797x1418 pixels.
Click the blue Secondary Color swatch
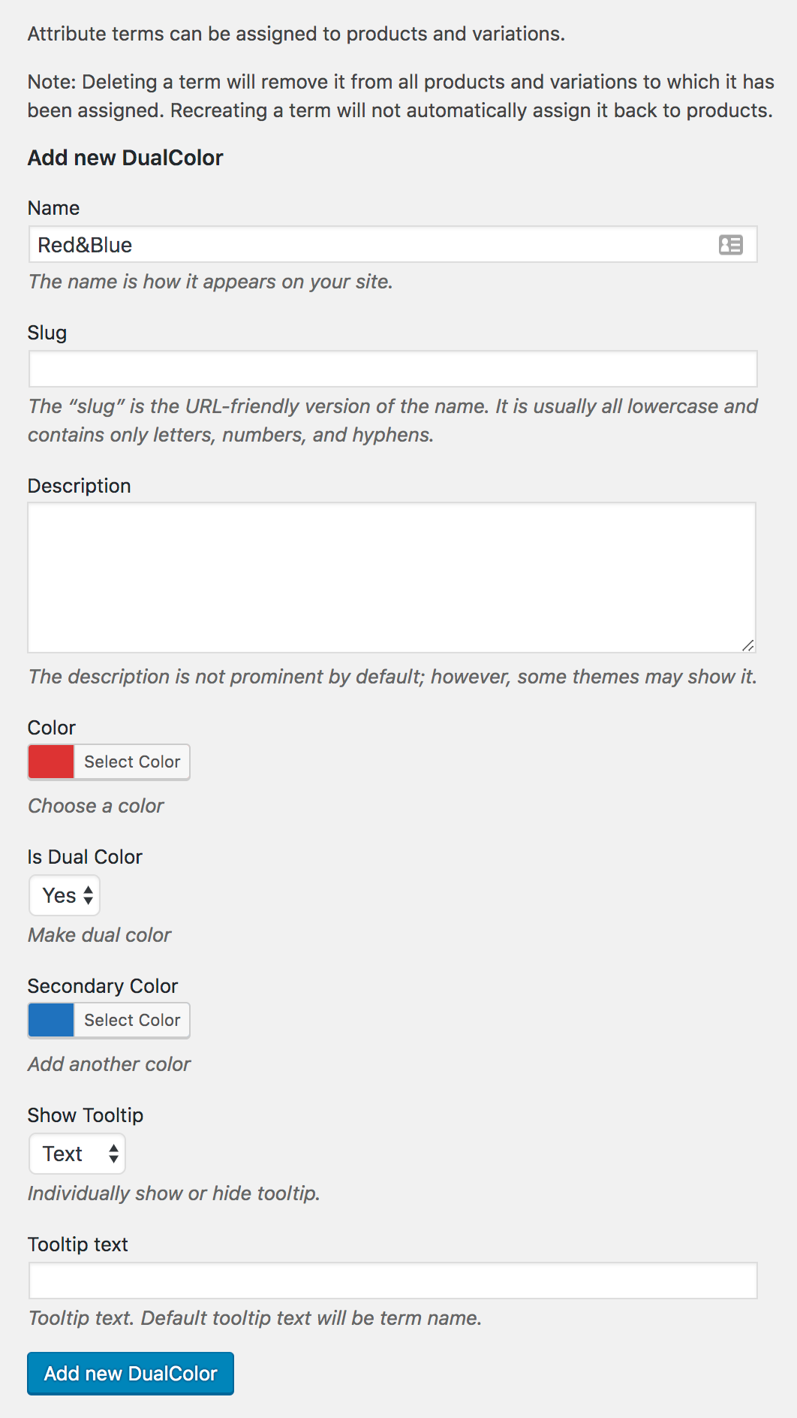pos(51,1020)
